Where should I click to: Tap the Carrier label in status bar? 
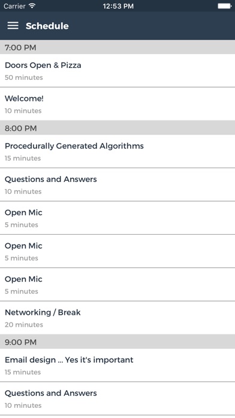click(x=14, y=6)
